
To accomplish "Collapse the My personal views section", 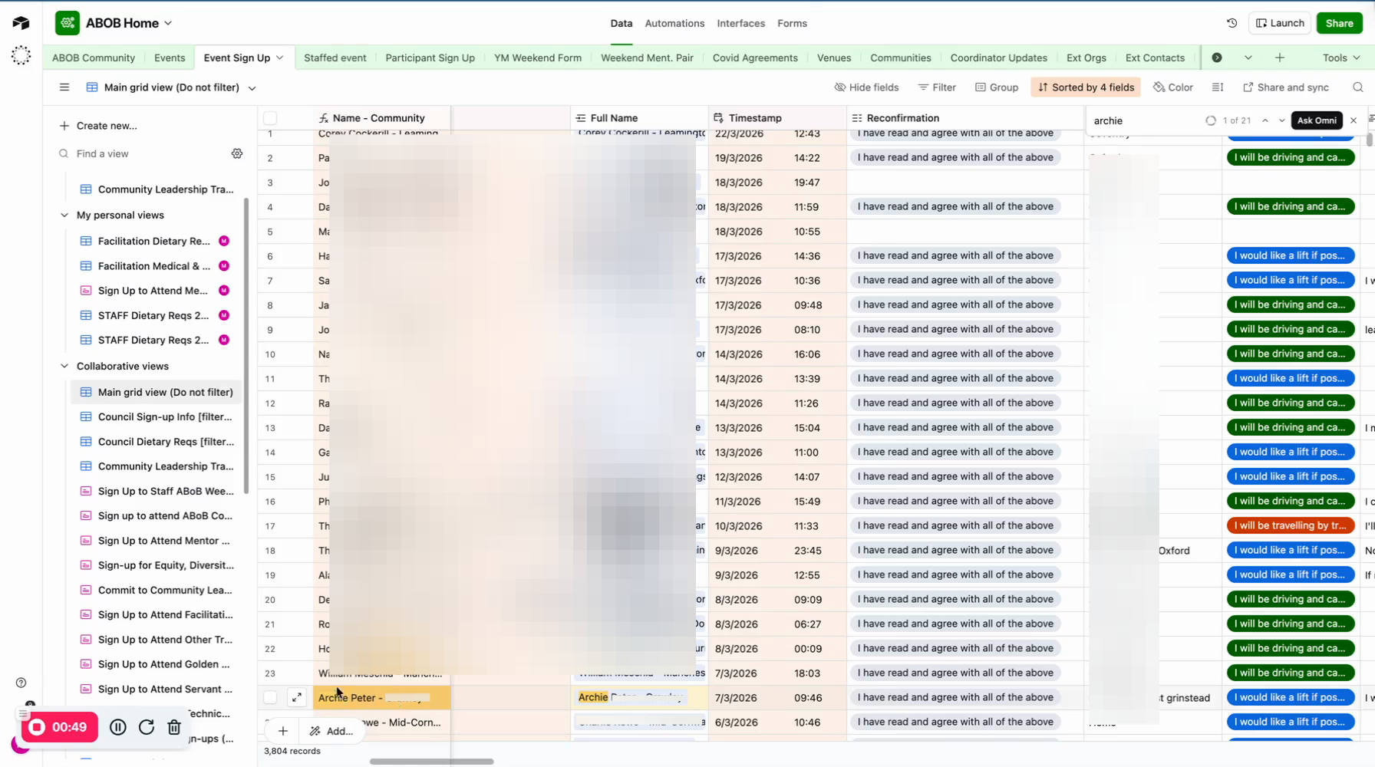I will pyautogui.click(x=64, y=216).
